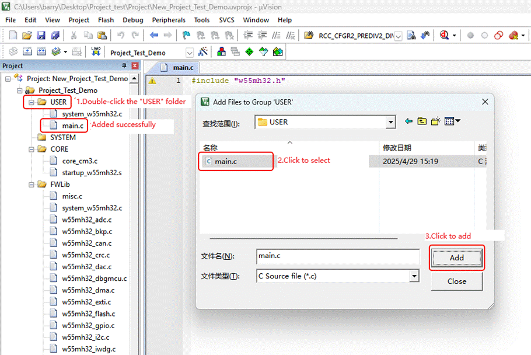
Task: Click the Batch Build icon
Action: point(56,51)
